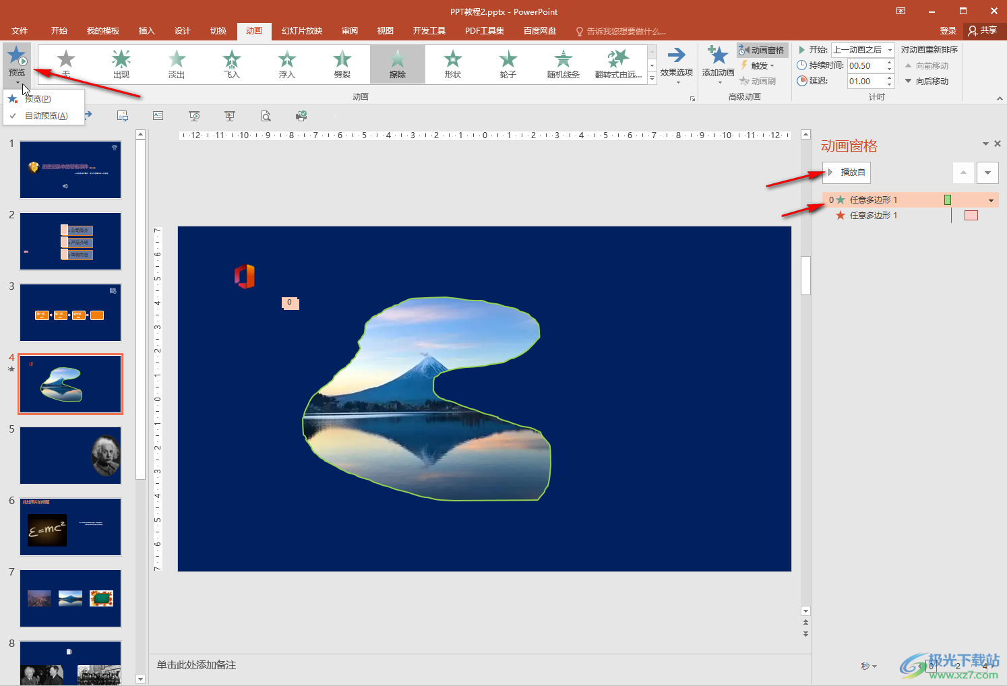Click the green timeline bar of first animation
1007x686 pixels.
point(948,200)
